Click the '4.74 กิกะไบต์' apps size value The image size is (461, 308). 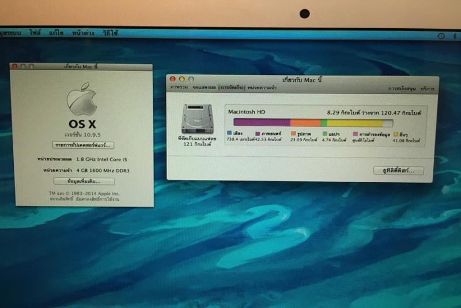[334, 140]
